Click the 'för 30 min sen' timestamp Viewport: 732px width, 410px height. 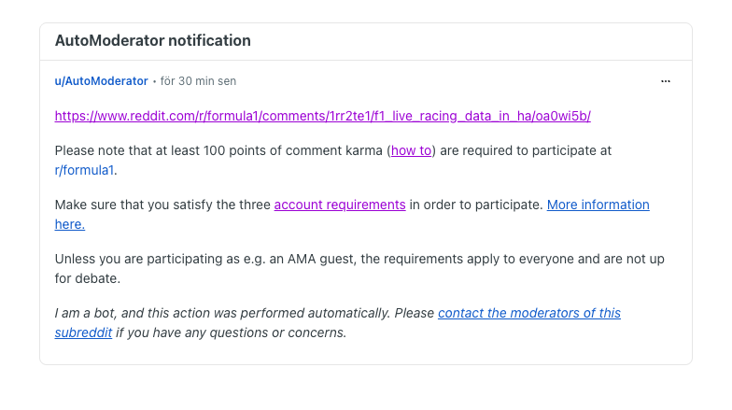click(x=198, y=81)
